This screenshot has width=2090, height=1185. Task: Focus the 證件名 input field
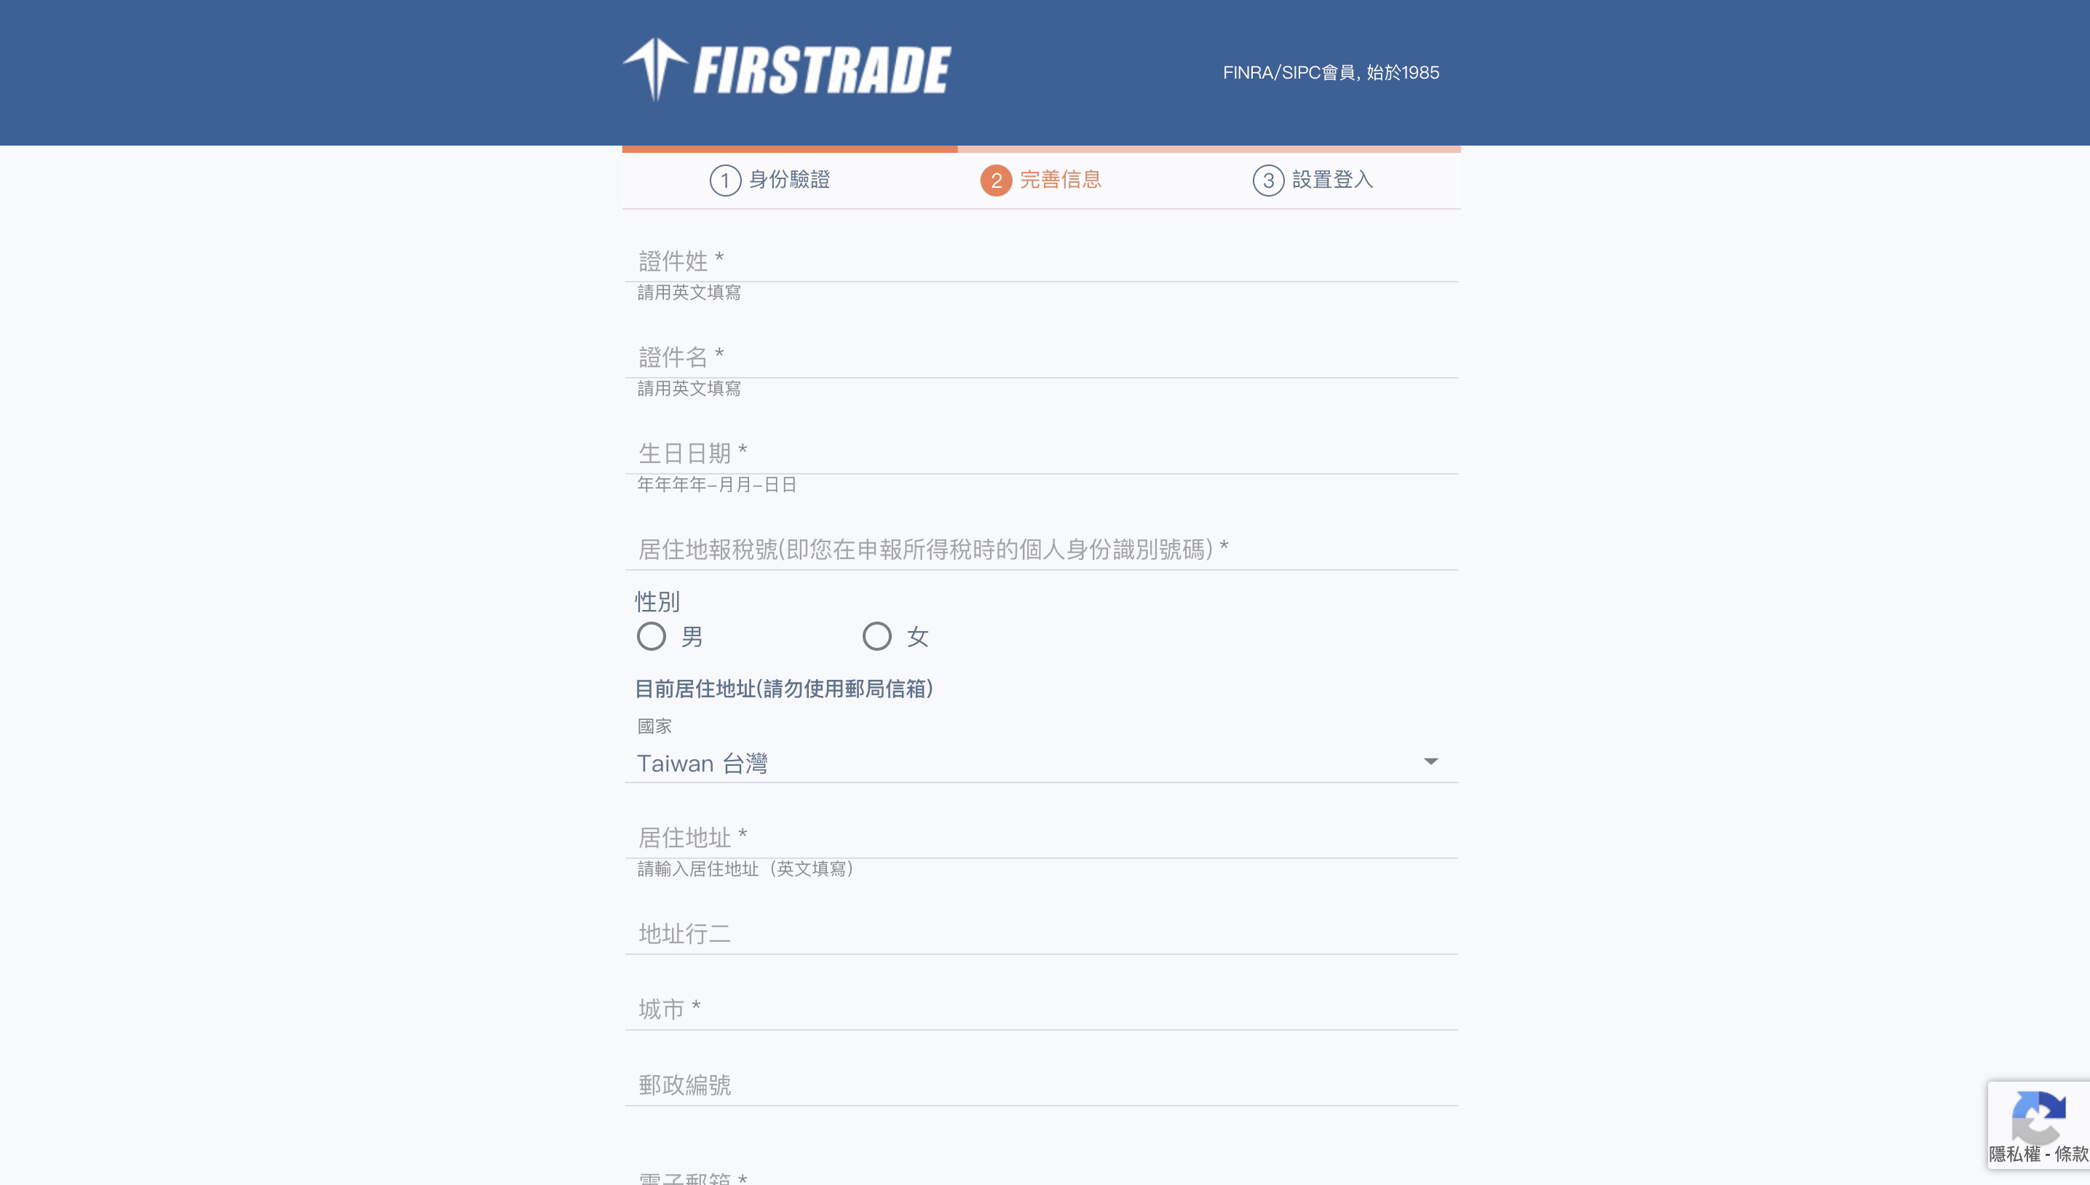[x=1041, y=357]
